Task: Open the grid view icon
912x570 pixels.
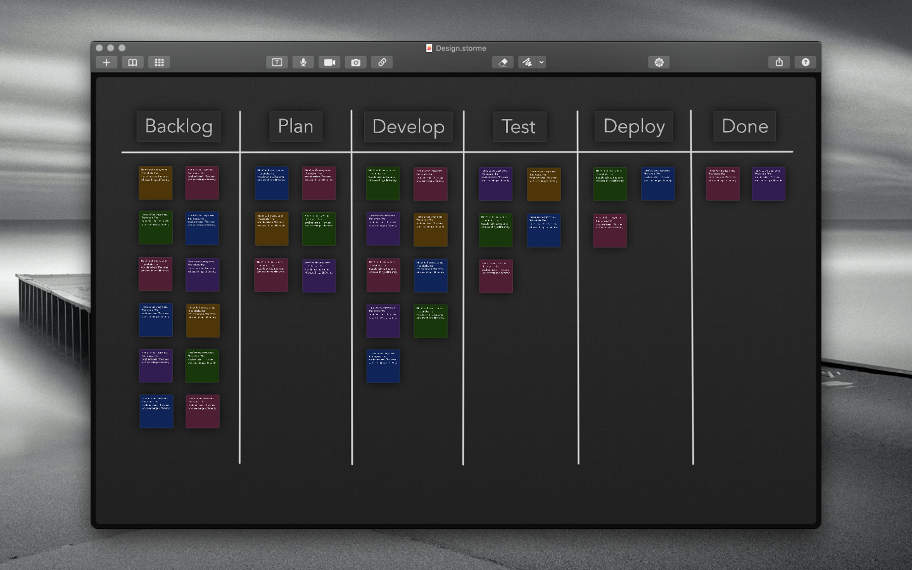Action: click(x=159, y=62)
